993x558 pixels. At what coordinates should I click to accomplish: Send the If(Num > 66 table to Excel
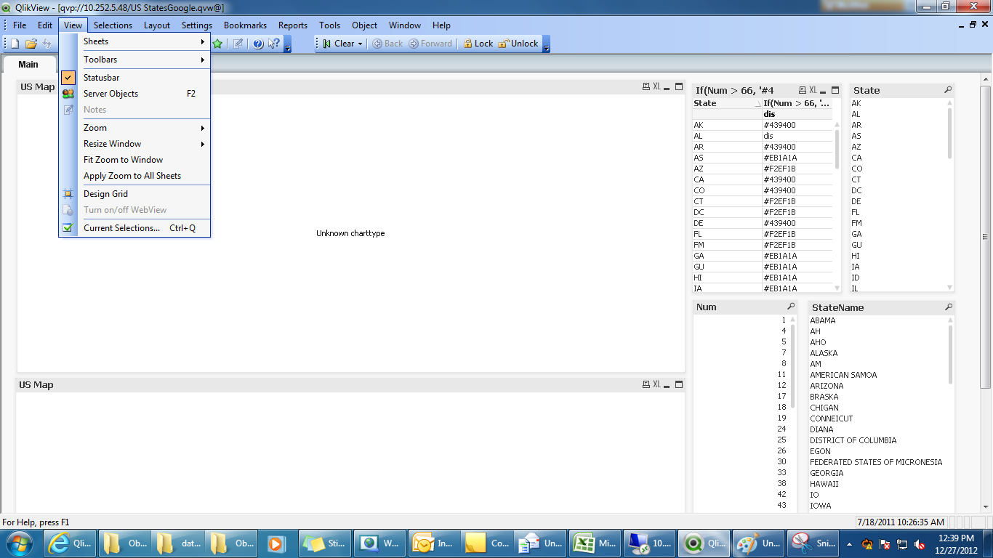coord(813,90)
